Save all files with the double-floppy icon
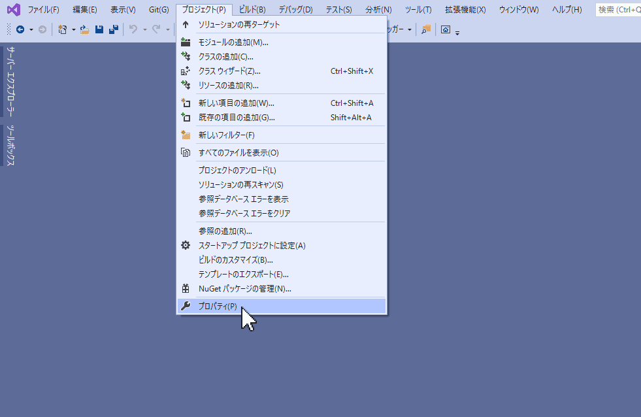 pyautogui.click(x=114, y=29)
